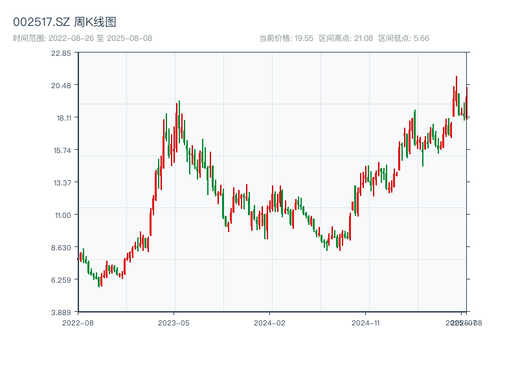The width and height of the screenshot is (518, 389).
Task: Click the tallest candlestick near the 21.08 high
Action: (456, 91)
